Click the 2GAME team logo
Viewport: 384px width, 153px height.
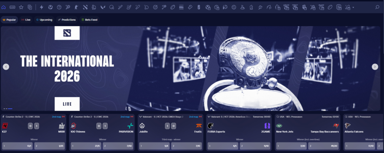(267, 126)
